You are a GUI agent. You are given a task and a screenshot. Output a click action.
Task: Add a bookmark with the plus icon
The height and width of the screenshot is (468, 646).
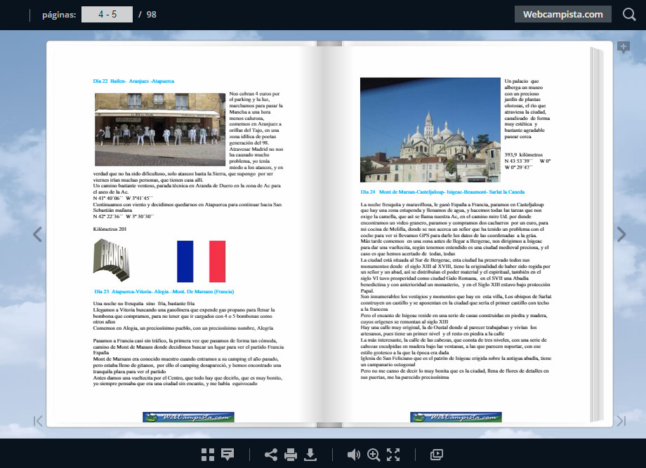624,47
